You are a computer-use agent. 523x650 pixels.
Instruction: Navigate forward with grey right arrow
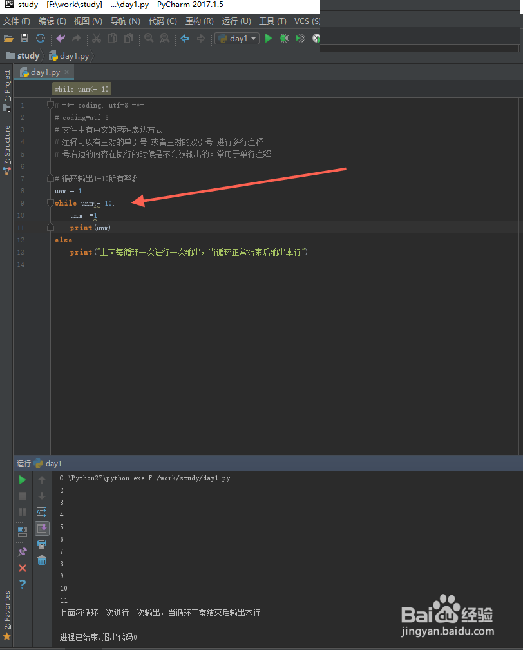201,39
